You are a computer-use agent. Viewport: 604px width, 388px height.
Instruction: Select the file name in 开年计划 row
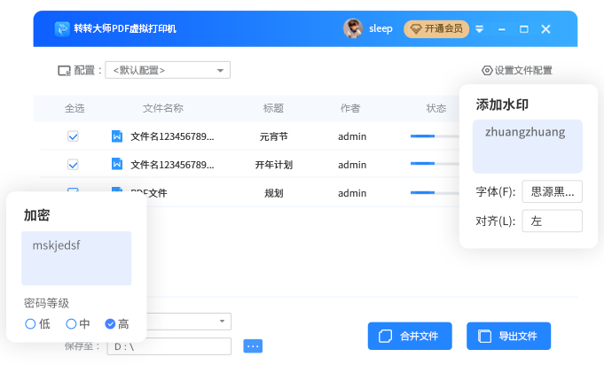[172, 165]
